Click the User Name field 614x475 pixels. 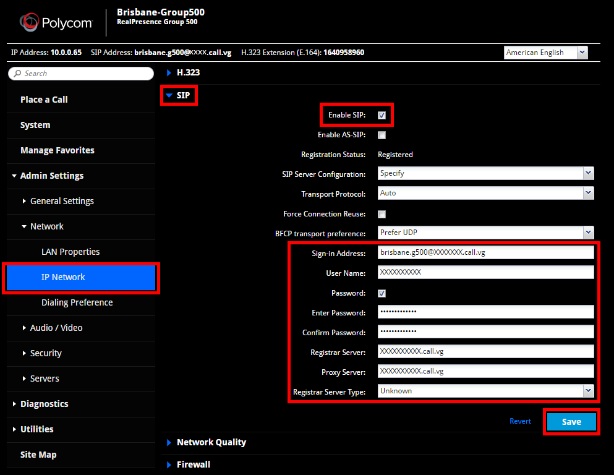485,272
